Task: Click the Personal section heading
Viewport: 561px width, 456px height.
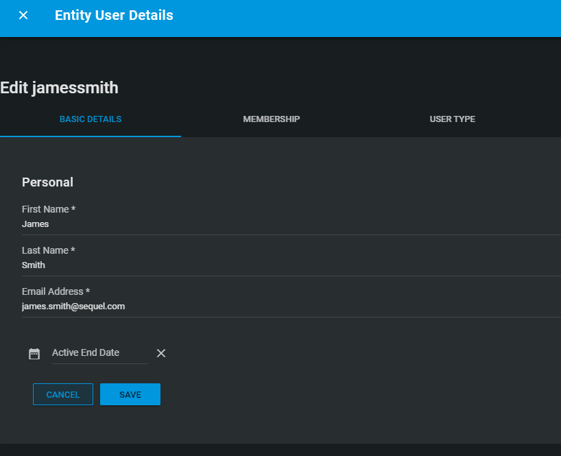Action: 47,182
